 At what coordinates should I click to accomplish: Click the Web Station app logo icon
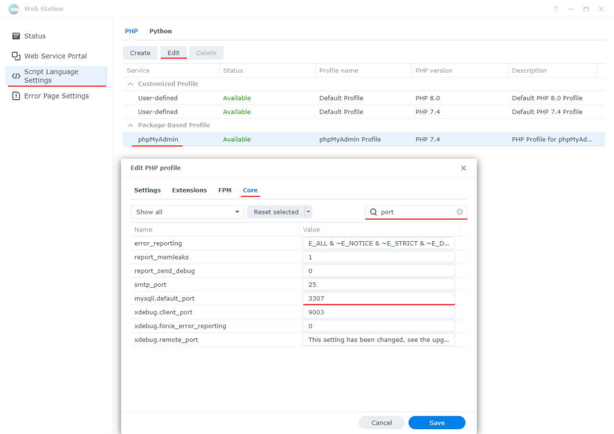point(14,9)
